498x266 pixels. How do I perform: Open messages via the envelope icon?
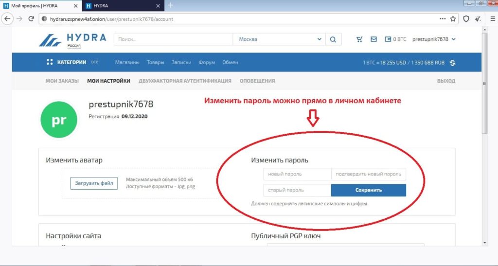coord(373,39)
